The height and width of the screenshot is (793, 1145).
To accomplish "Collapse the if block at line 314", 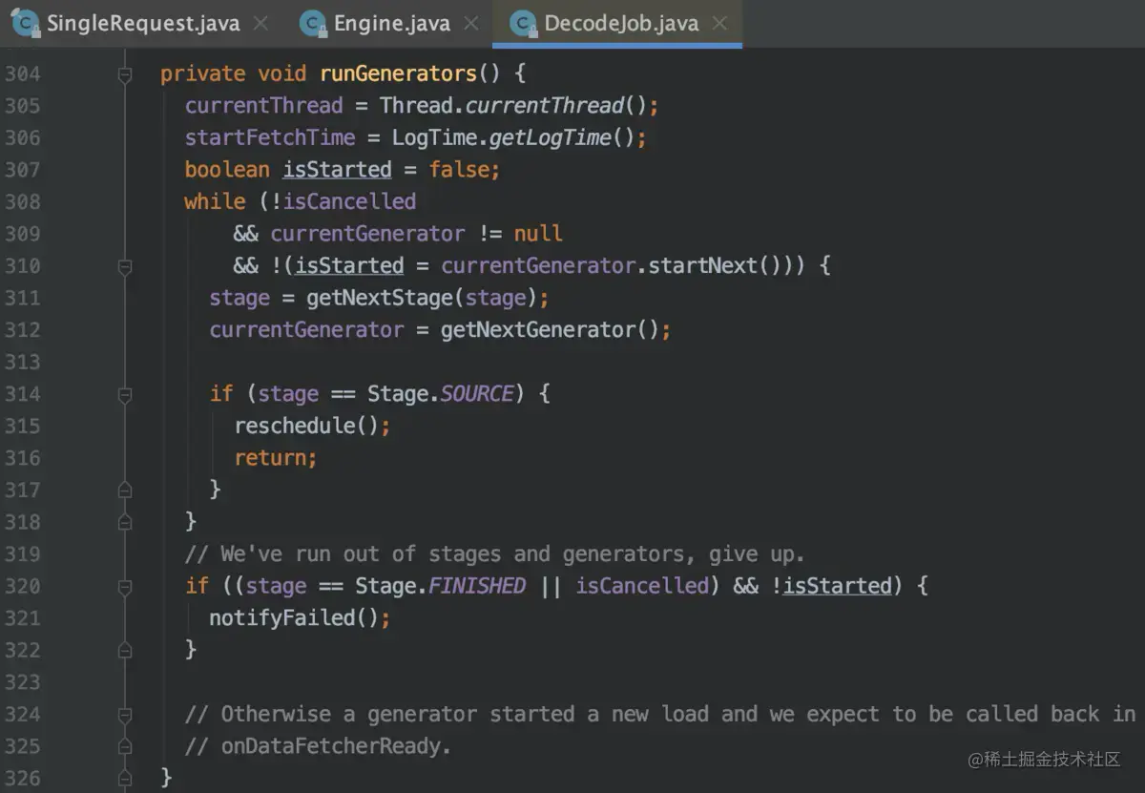I will [125, 394].
